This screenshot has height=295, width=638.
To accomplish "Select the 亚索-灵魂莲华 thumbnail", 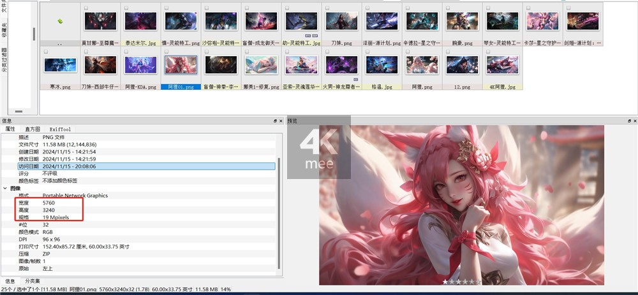I will (302, 64).
